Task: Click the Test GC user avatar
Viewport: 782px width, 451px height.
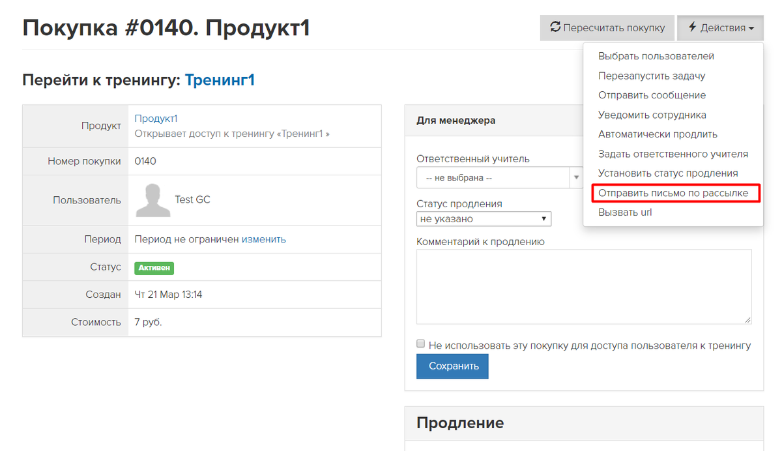Action: click(153, 200)
